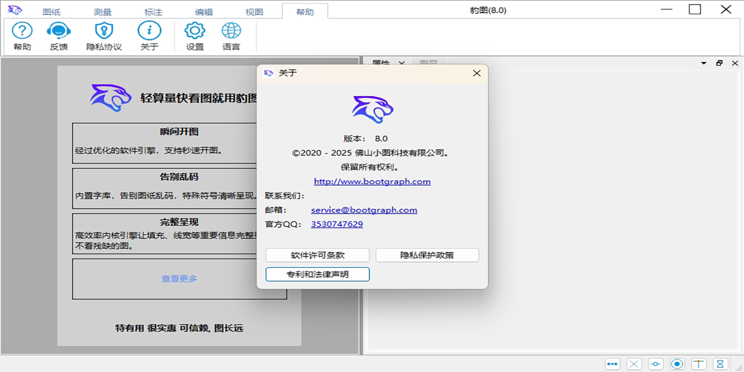This screenshot has width=744, height=372.
Task: Click the 专利和法律声明 button
Action: [317, 274]
